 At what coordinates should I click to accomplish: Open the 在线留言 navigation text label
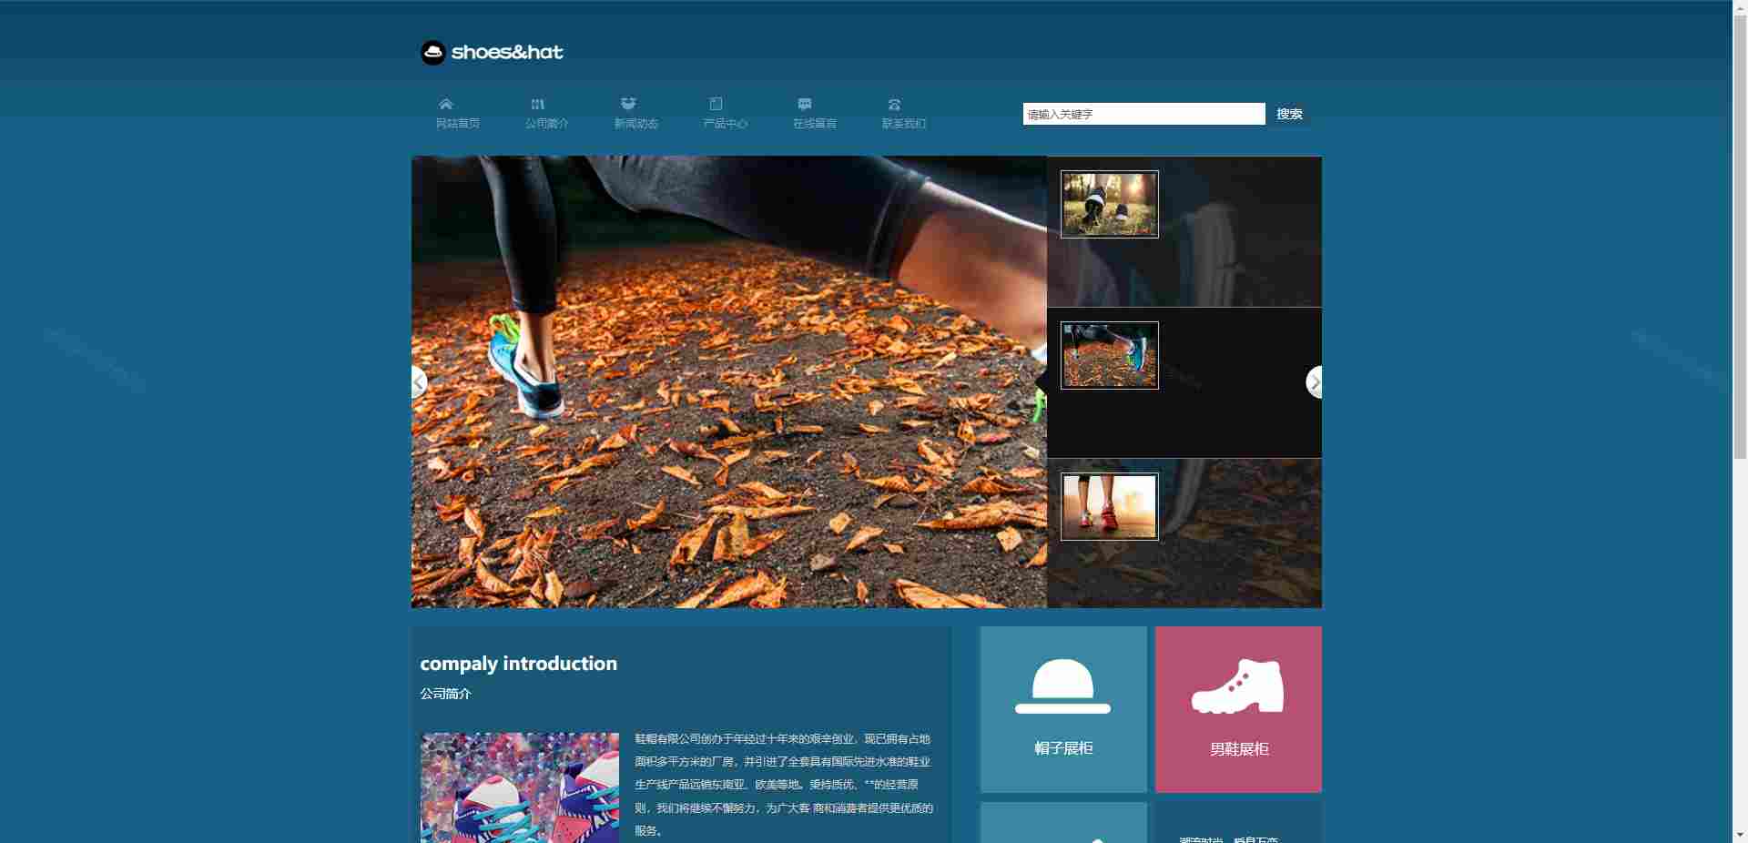(814, 124)
